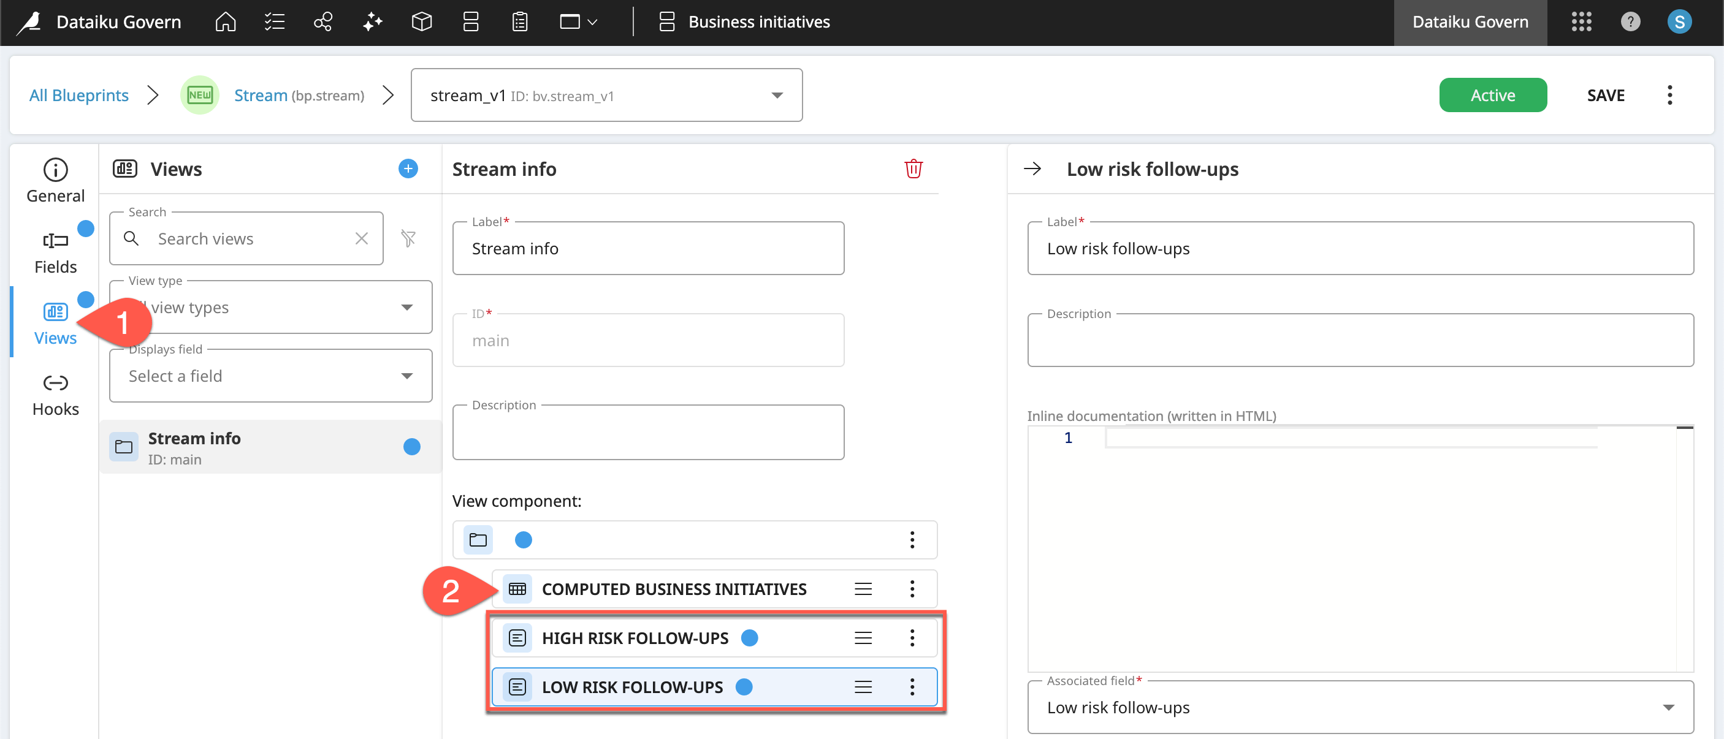Select HIGH RISK FOLLOW-UPS component row

(x=635, y=638)
